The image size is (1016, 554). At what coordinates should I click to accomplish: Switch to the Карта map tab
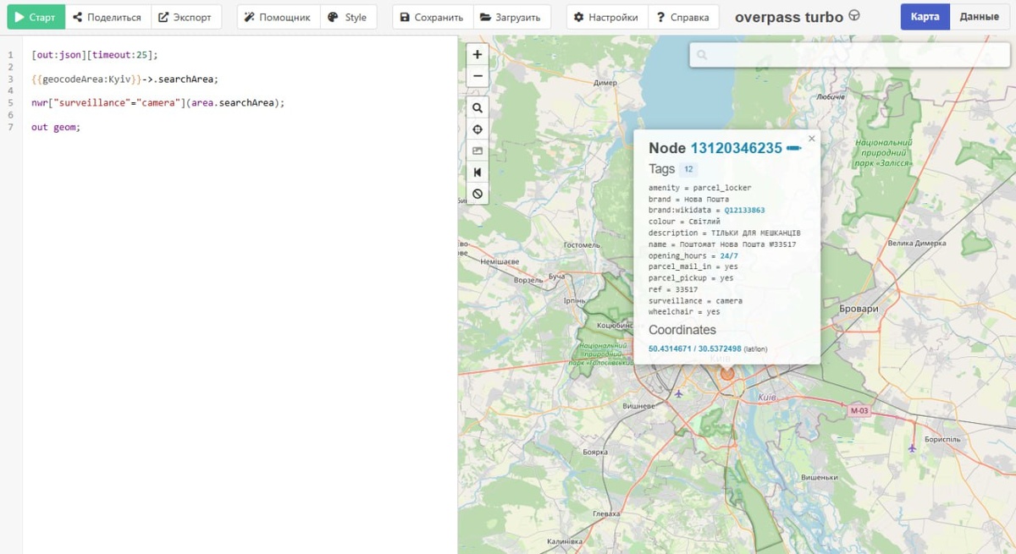point(925,17)
